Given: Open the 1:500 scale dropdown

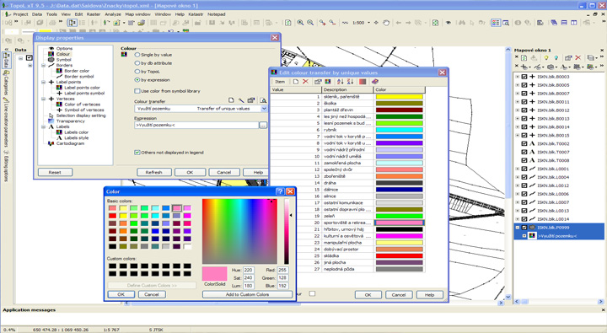Looking at the screenshot, I should click(368, 23).
